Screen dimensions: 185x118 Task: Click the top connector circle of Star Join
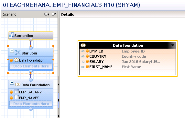(31, 48)
